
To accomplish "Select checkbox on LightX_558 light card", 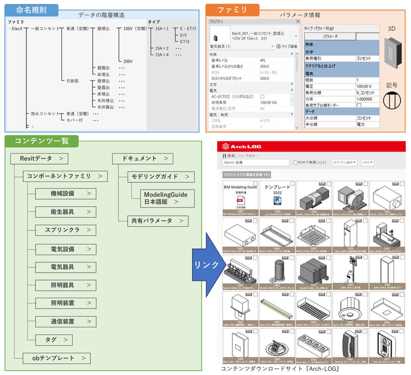I will tap(255, 294).
